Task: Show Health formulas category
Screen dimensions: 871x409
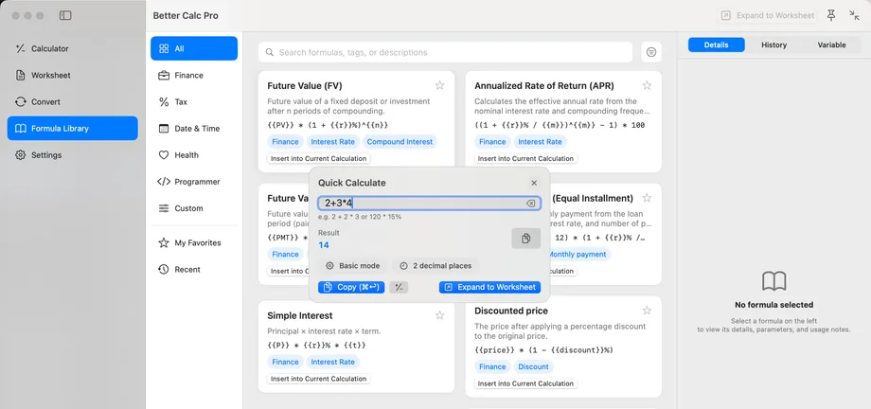Action: tap(194, 155)
